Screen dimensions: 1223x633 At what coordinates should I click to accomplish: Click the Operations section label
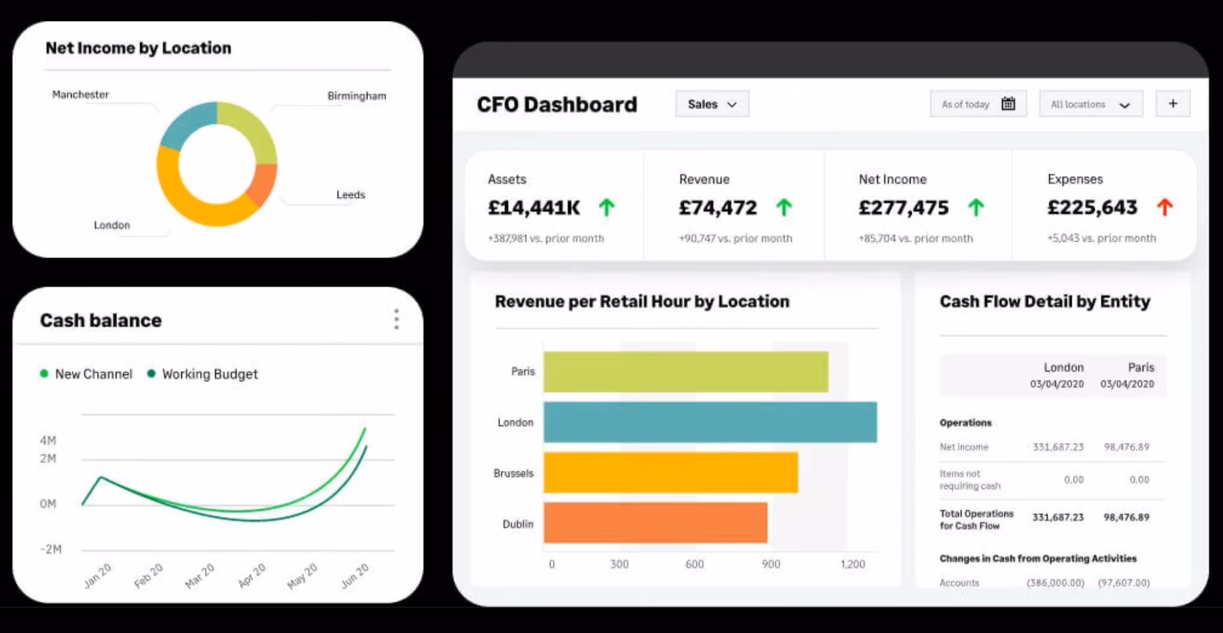(x=965, y=422)
